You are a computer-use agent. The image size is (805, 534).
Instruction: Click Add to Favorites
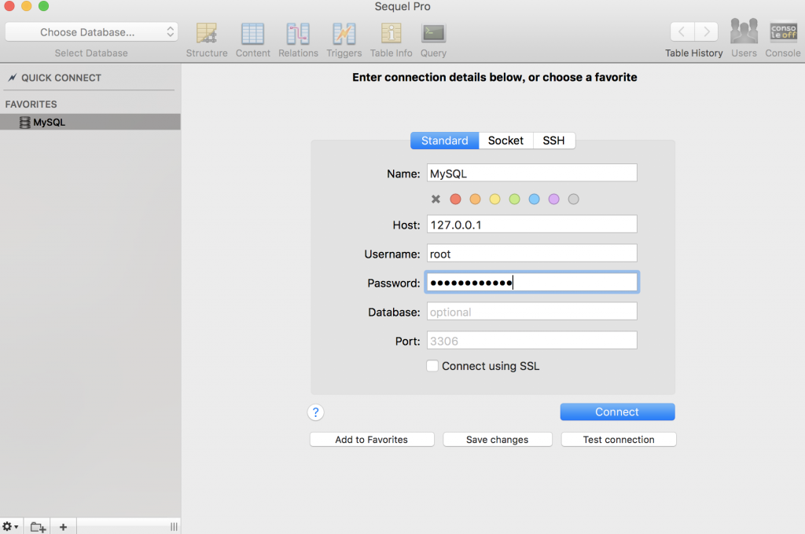(372, 440)
